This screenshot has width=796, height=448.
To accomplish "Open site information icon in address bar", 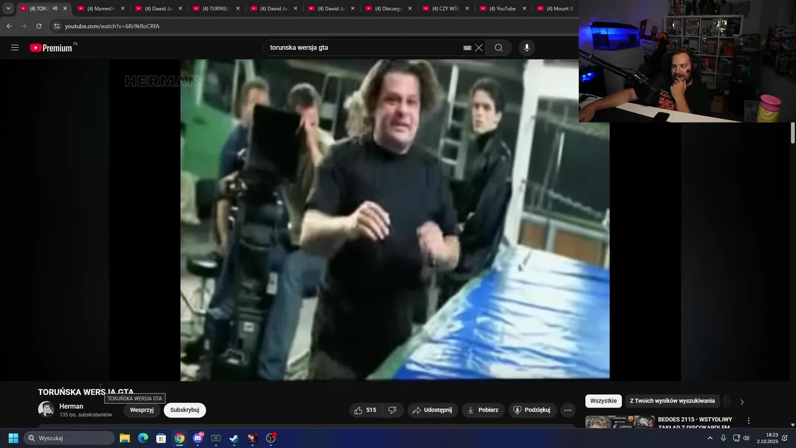I will click(57, 26).
